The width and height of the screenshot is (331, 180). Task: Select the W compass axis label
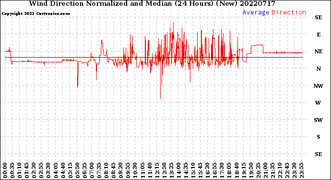(x=318, y=103)
